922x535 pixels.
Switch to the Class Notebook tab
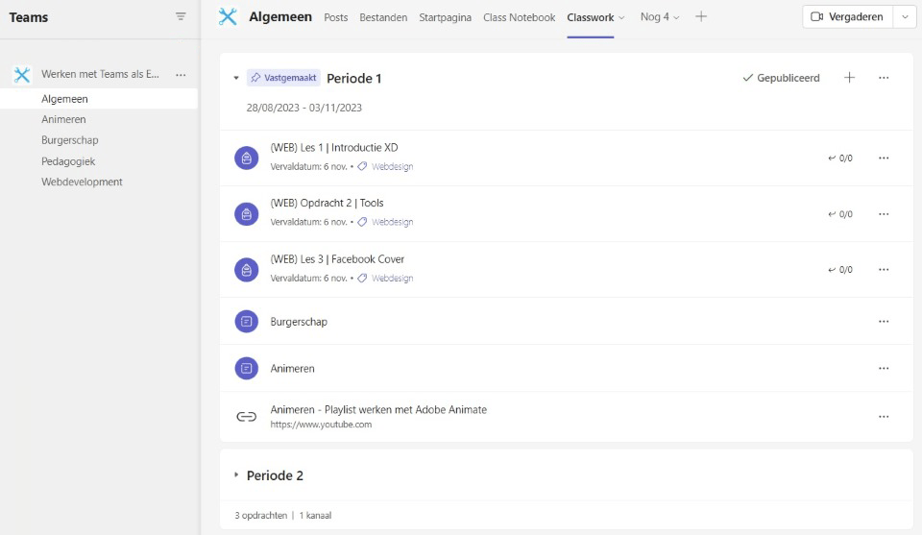[x=520, y=17]
